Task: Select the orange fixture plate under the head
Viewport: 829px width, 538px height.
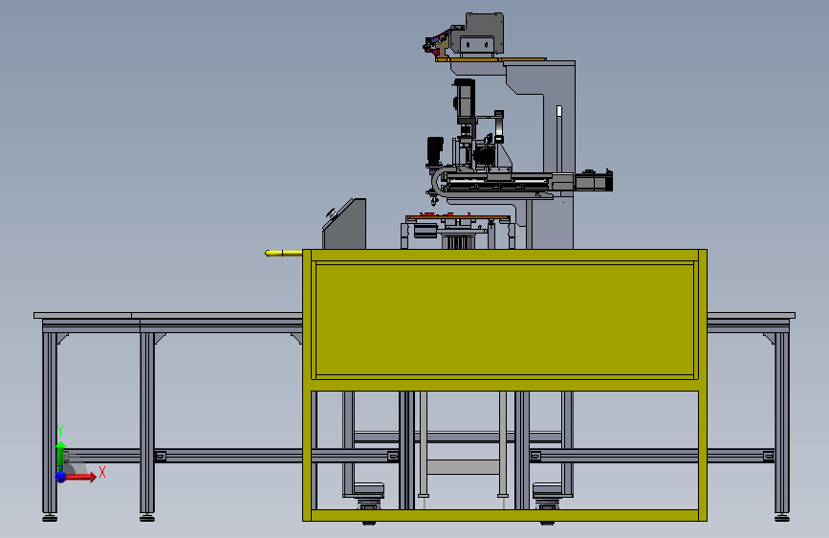Action: click(457, 216)
